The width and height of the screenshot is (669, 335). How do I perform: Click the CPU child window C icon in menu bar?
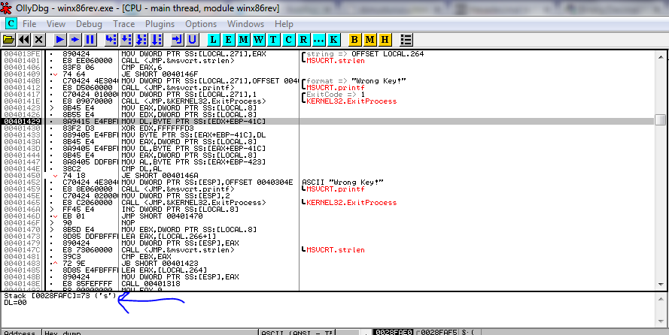coord(11,23)
